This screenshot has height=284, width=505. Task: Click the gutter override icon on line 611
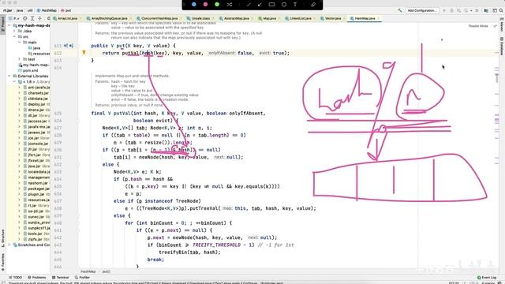tap(65, 46)
